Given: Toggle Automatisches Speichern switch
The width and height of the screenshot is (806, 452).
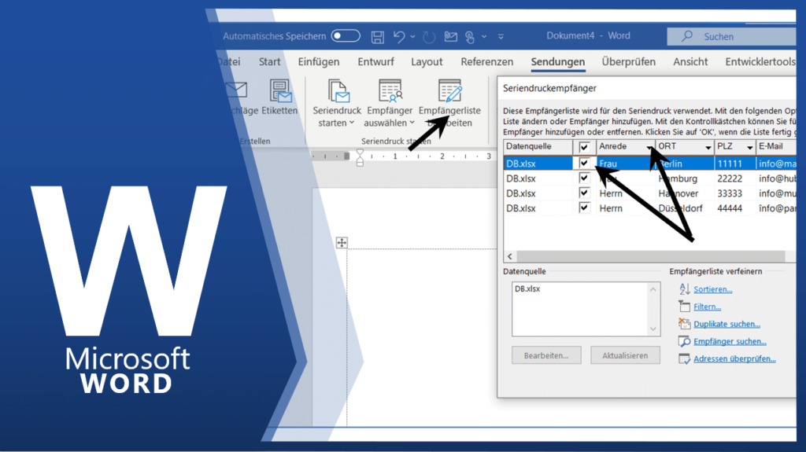Looking at the screenshot, I should [346, 36].
